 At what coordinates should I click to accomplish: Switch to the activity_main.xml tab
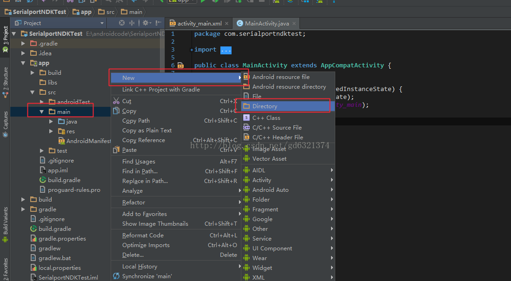tap(199, 23)
